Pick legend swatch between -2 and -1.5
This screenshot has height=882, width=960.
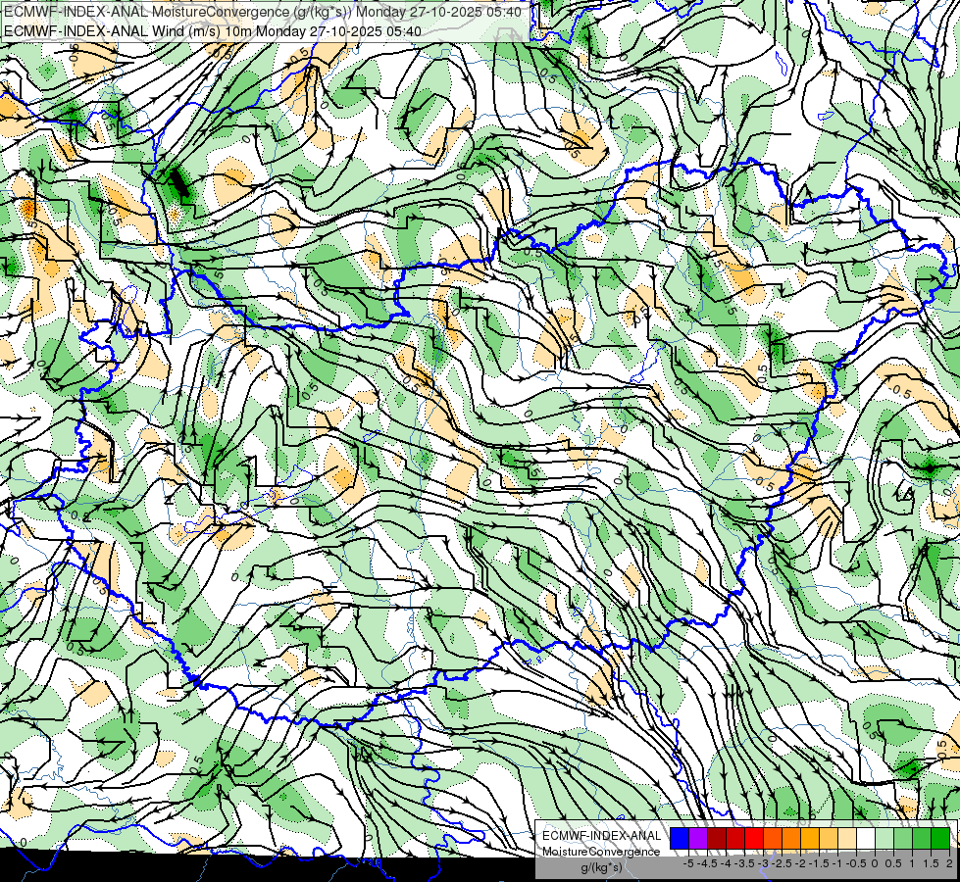810,838
